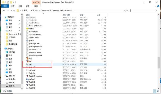Screen dimensions: 161x94
Task: Open 音乐 in the navigation pane
Action: (x=10, y=69)
